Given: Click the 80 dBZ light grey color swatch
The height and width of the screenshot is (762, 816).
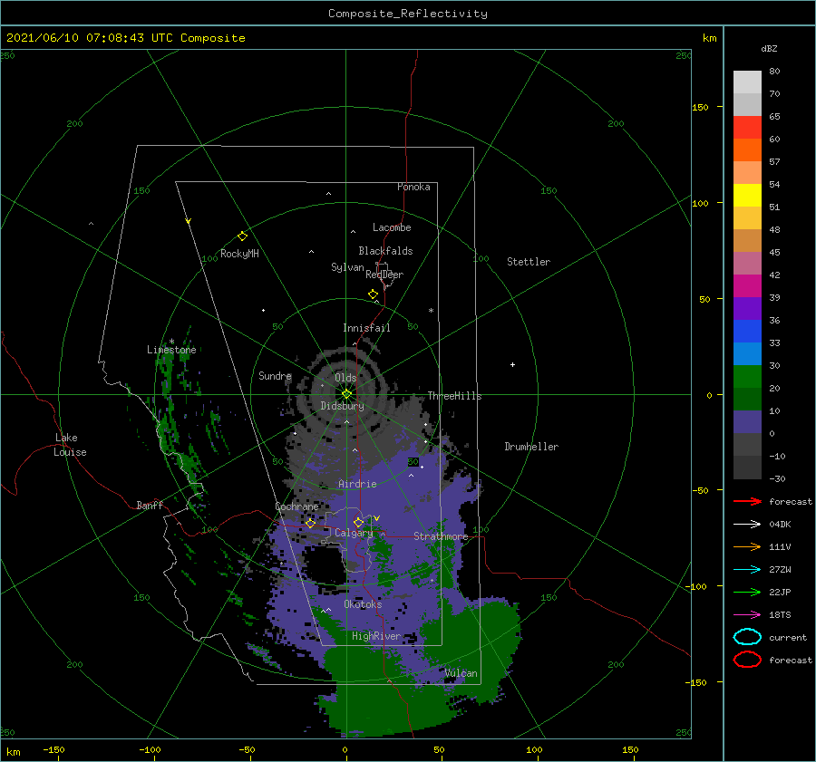Looking at the screenshot, I should 747,82.
